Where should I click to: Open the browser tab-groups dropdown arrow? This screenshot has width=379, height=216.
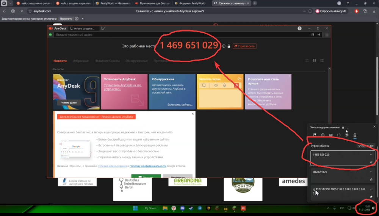click(x=10, y=3)
